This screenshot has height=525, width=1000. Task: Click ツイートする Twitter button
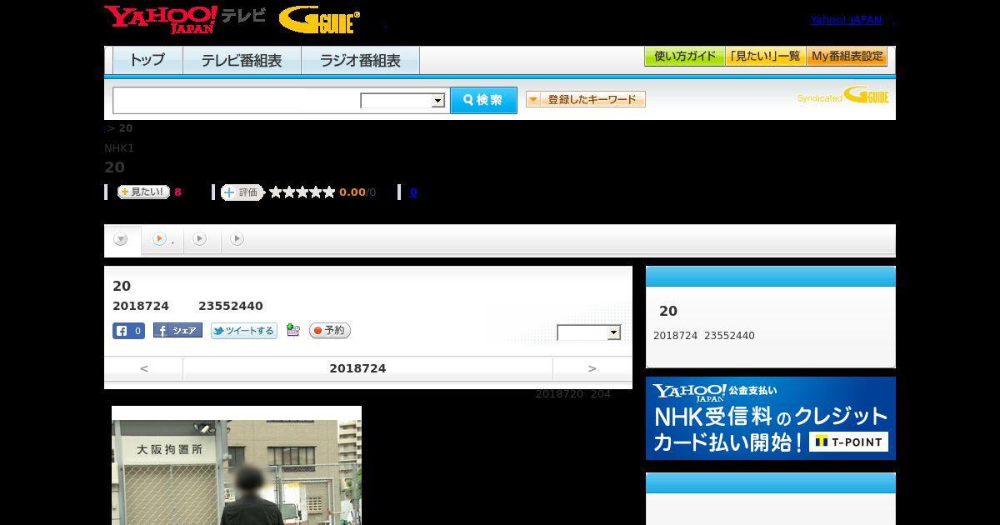pos(243,331)
